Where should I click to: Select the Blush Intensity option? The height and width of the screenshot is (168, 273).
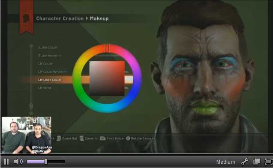click(50, 56)
